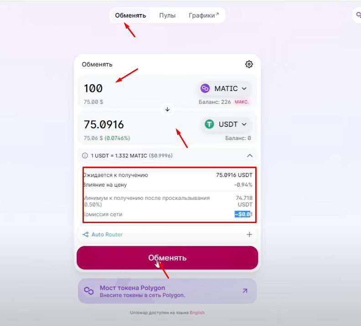Click the МАКС. balance button
Screen dimensions: 361x326
(x=242, y=102)
